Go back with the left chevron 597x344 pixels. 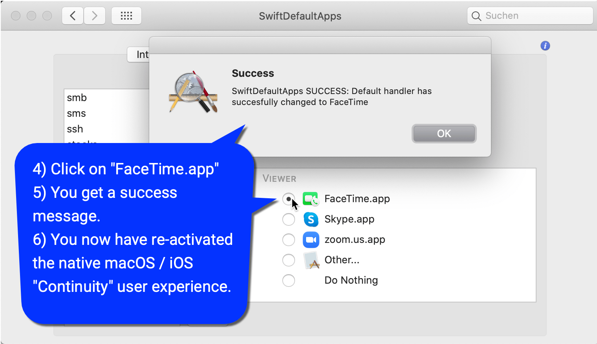[73, 16]
